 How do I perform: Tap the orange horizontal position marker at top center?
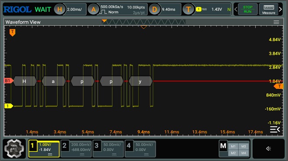click(x=144, y=27)
